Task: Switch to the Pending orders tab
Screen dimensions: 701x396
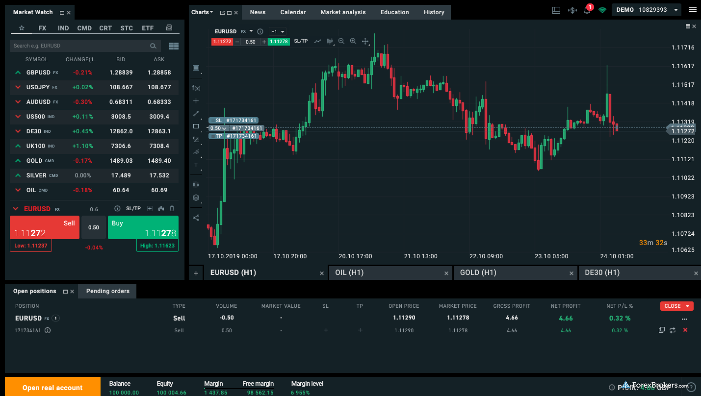Action: [x=107, y=291]
